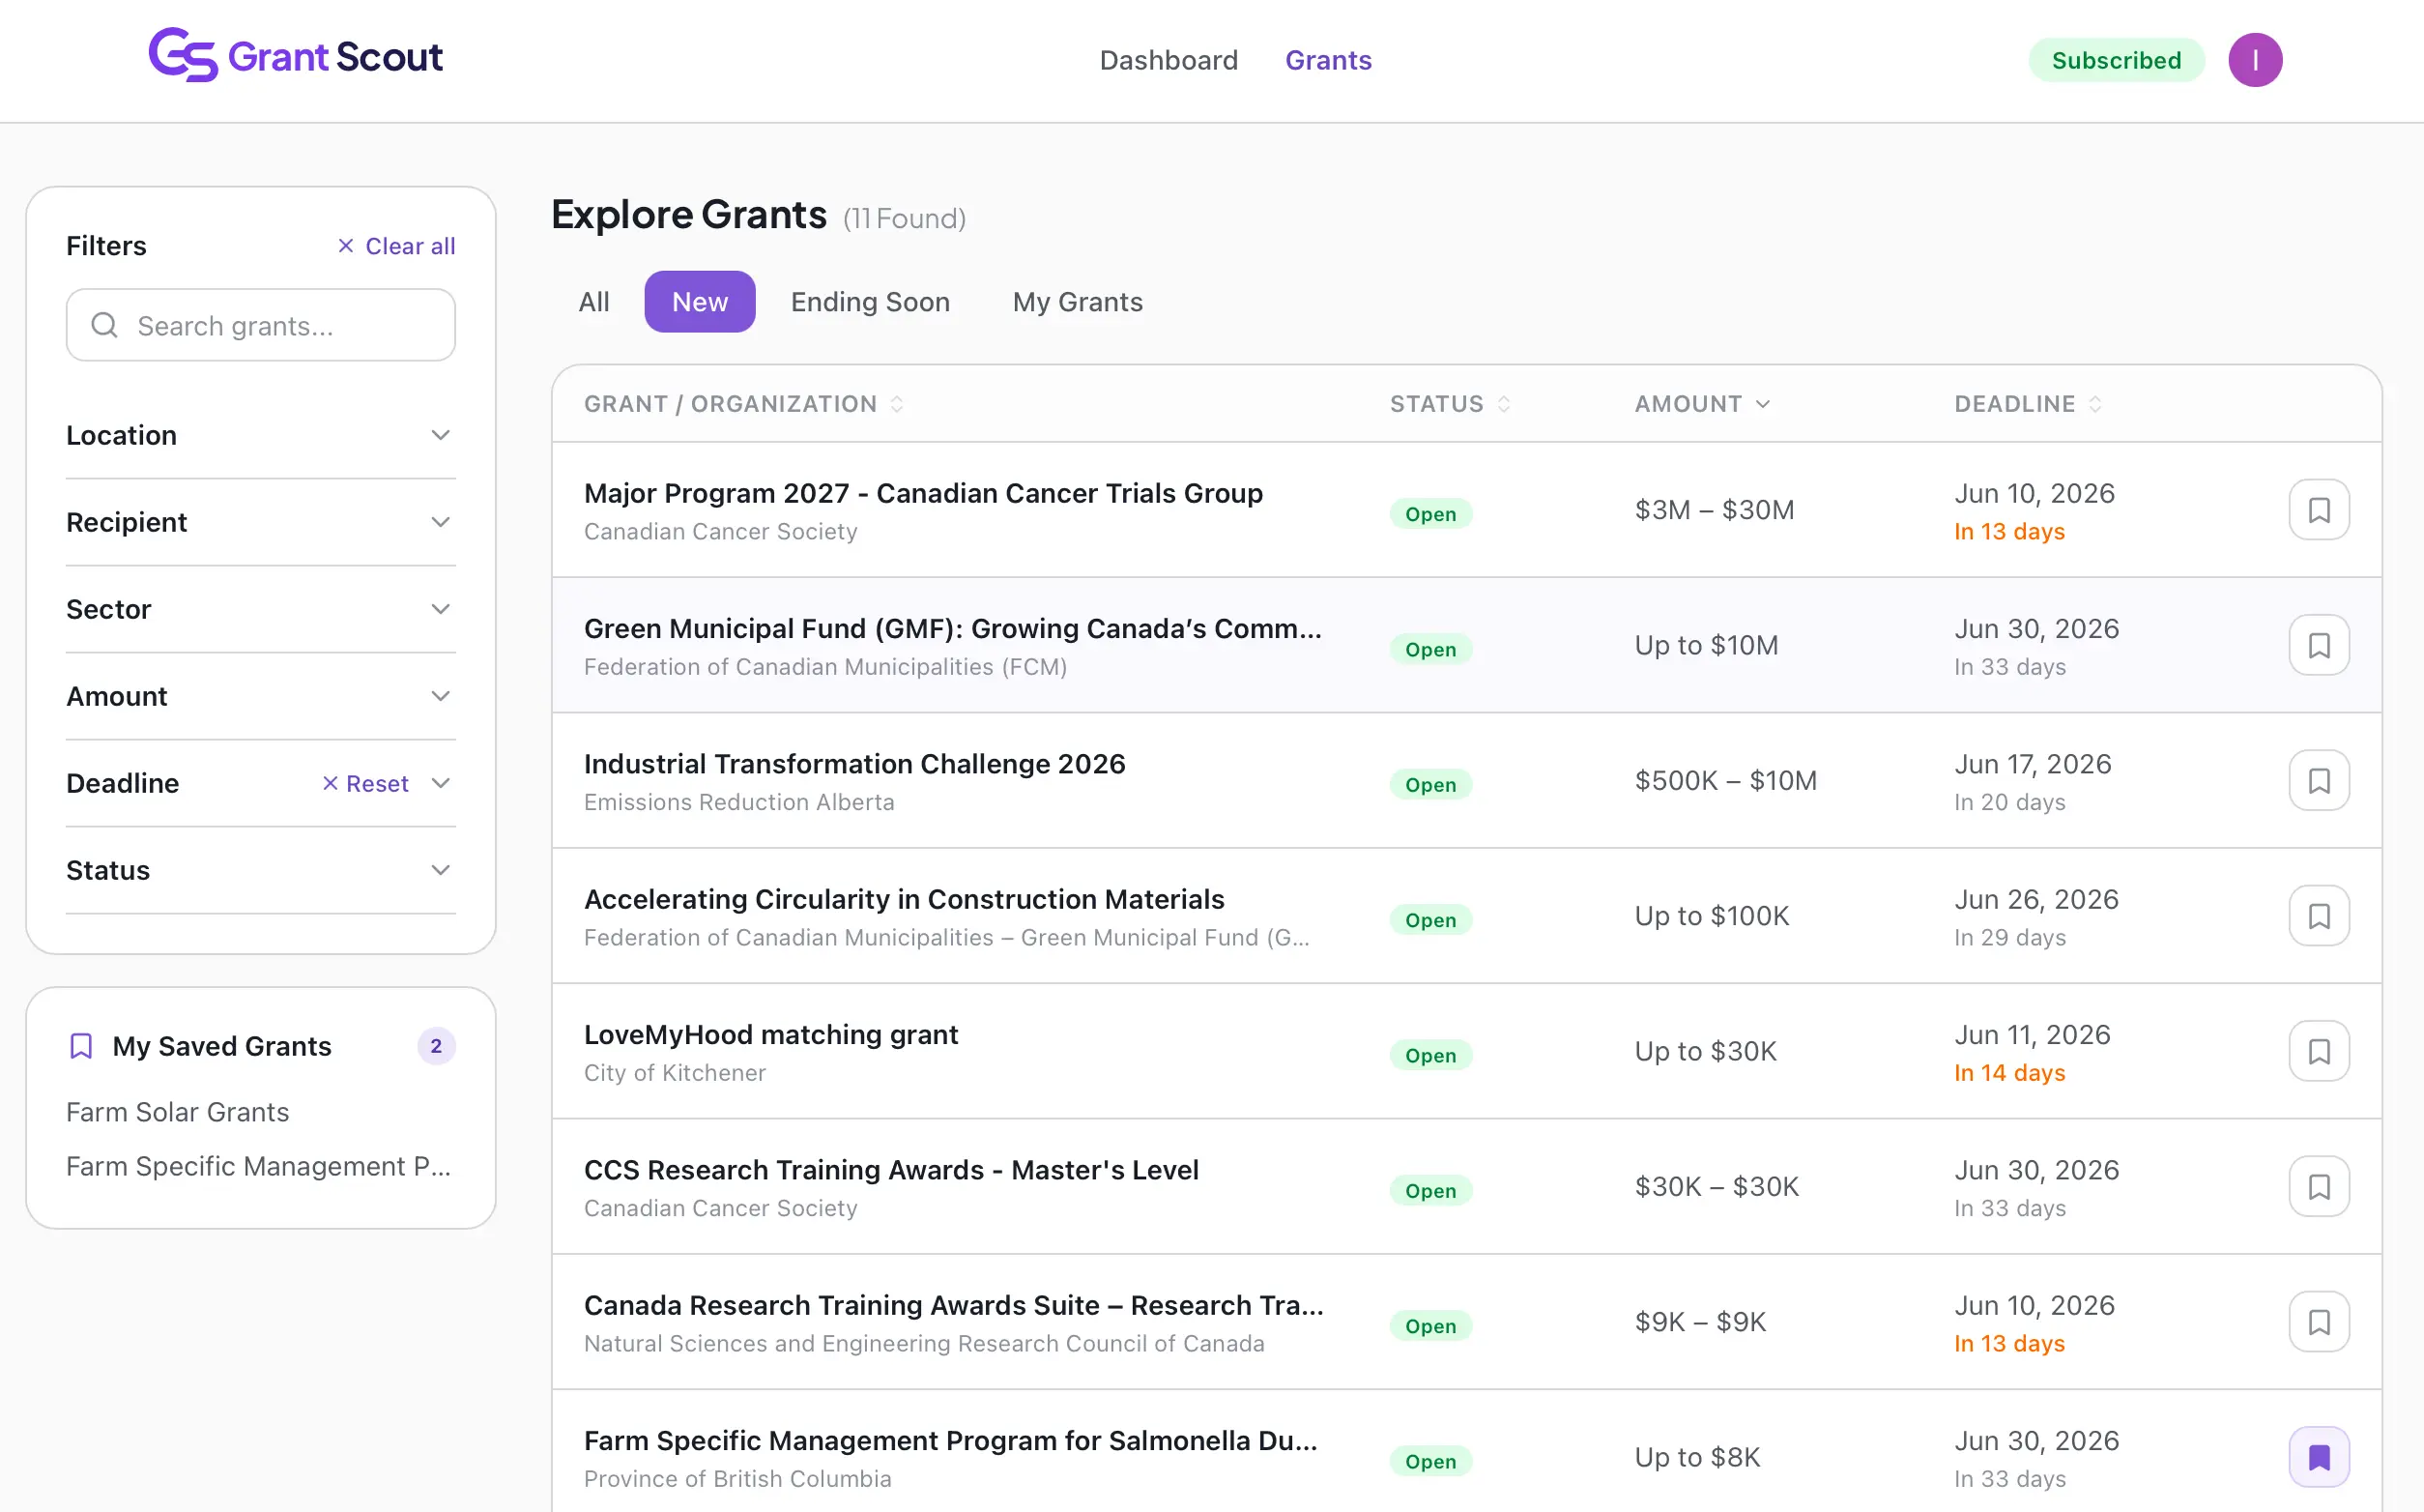This screenshot has width=2424, height=1512.
Task: Click Province of British Columbia organization
Action: tap(737, 1479)
